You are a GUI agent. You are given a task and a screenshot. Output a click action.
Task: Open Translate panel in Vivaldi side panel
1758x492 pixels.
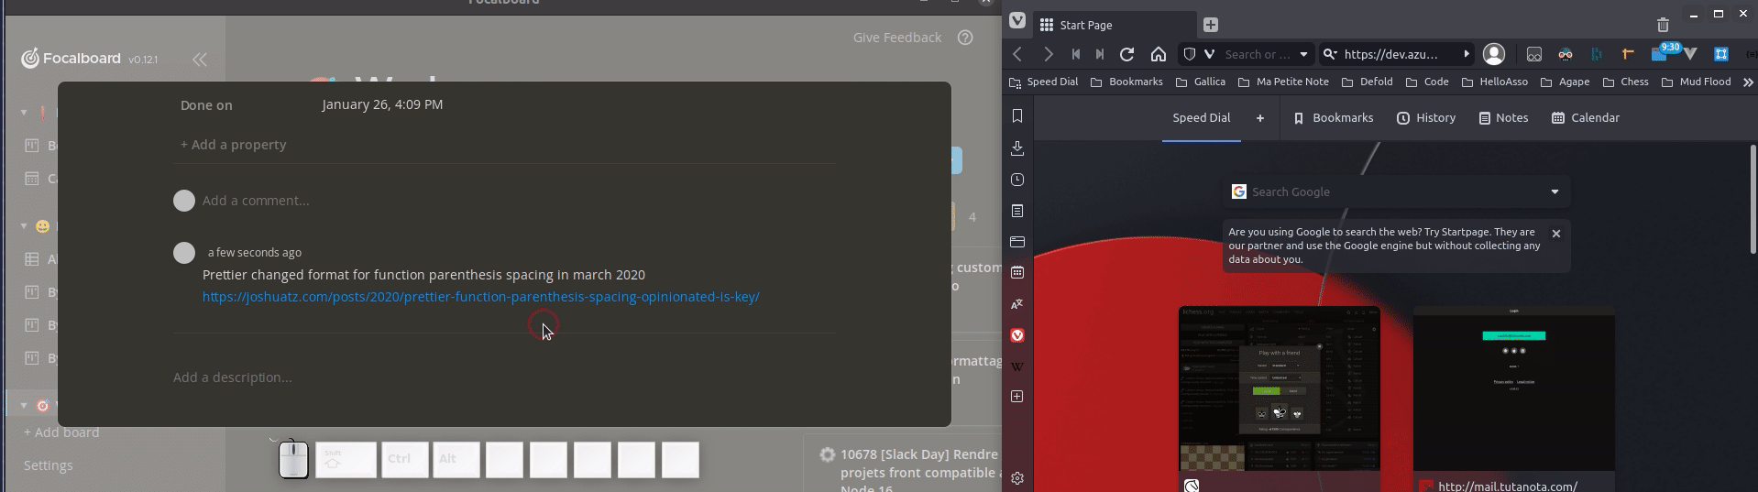click(x=1017, y=304)
